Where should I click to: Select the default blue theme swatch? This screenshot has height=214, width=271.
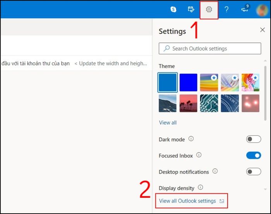tap(168, 82)
